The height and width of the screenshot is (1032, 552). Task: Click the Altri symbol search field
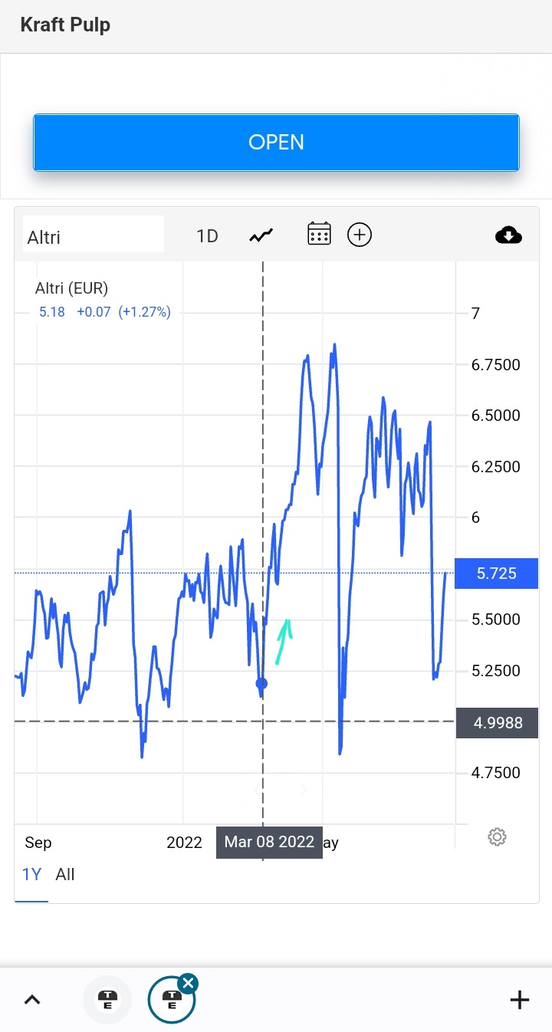(94, 235)
